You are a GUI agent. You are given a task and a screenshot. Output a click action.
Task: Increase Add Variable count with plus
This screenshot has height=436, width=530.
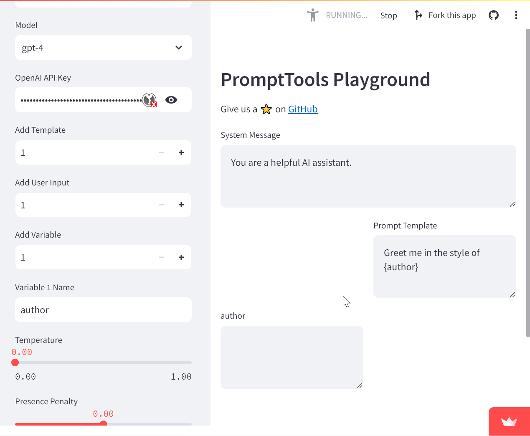[181, 257]
